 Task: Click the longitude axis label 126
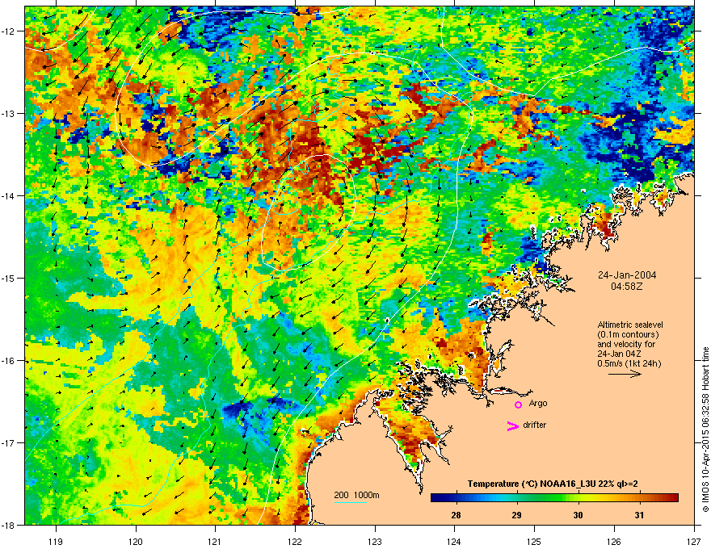click(x=614, y=541)
